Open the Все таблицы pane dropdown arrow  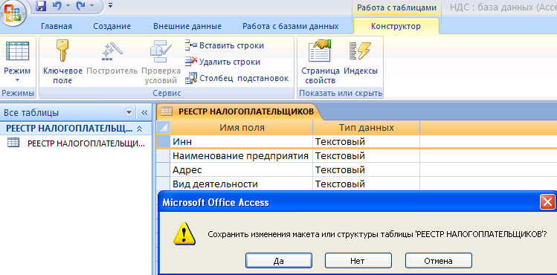click(129, 113)
